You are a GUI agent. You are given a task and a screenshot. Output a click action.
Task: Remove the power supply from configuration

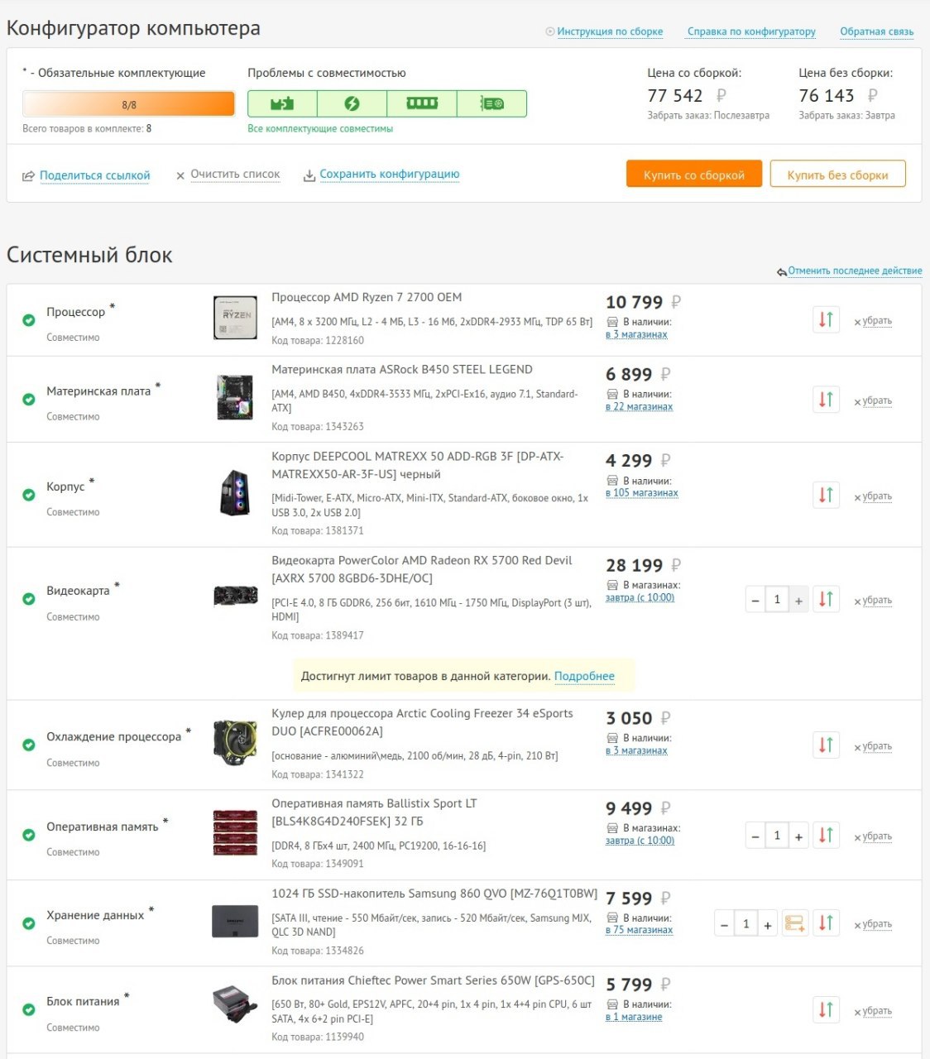coord(873,1011)
